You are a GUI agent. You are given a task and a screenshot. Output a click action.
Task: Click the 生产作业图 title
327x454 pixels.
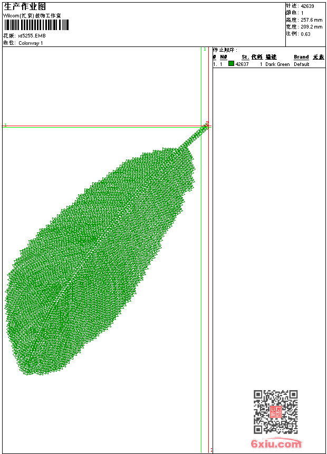(25, 6)
